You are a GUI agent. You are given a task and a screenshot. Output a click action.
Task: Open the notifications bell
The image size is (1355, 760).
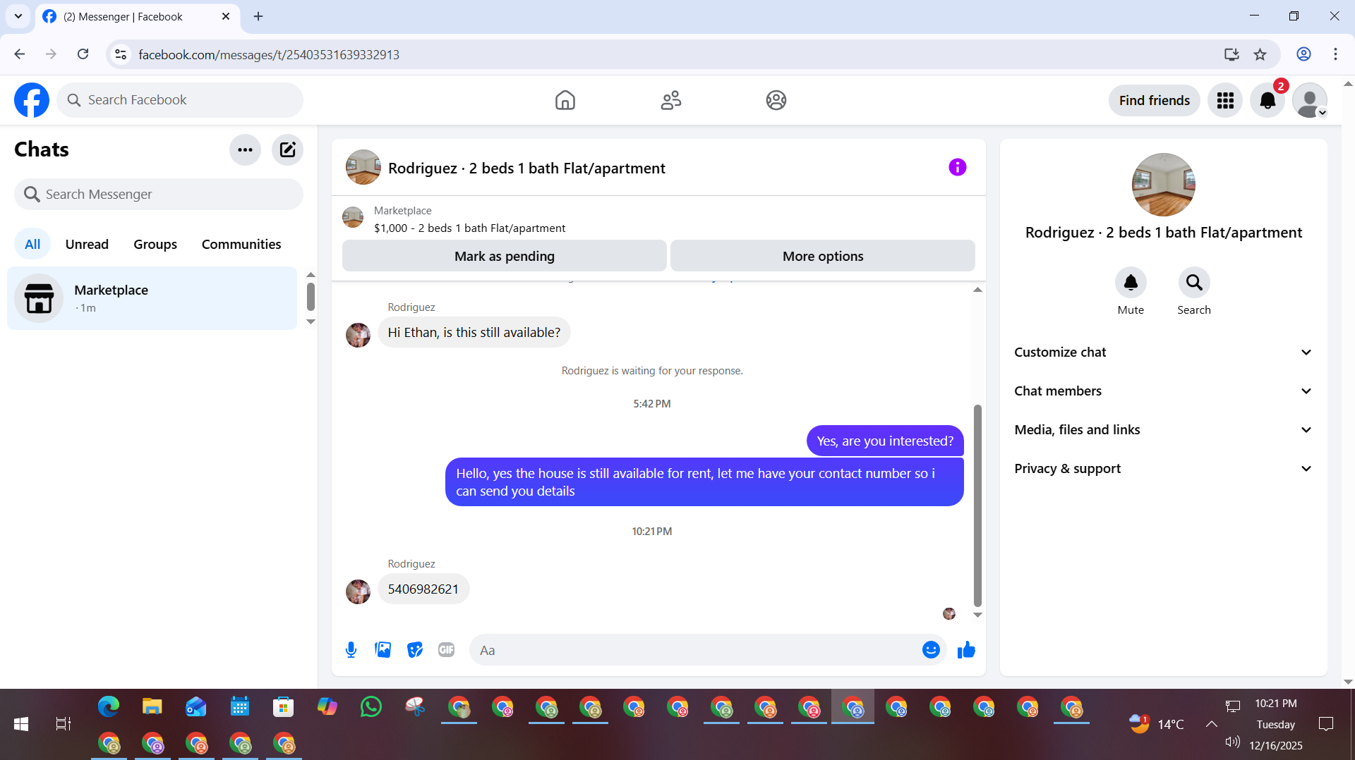(1267, 100)
